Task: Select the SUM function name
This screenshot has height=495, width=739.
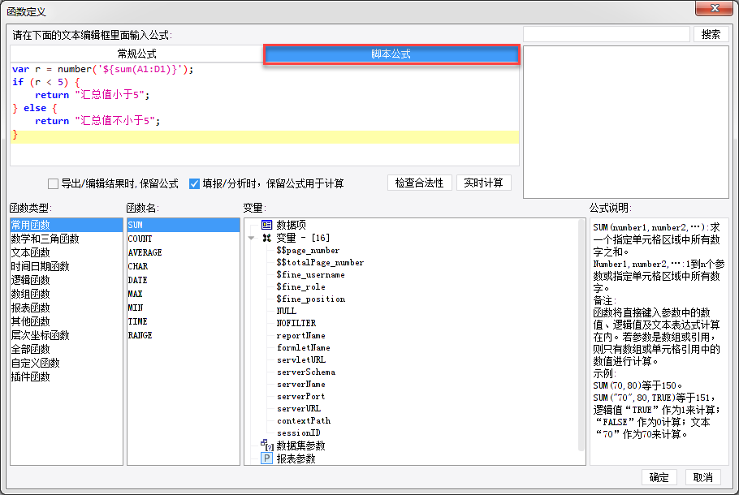Action: pos(183,225)
